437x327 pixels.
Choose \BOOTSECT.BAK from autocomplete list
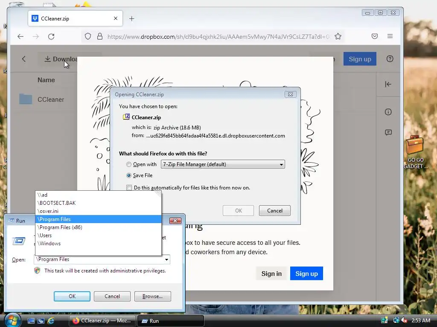[x=98, y=203]
